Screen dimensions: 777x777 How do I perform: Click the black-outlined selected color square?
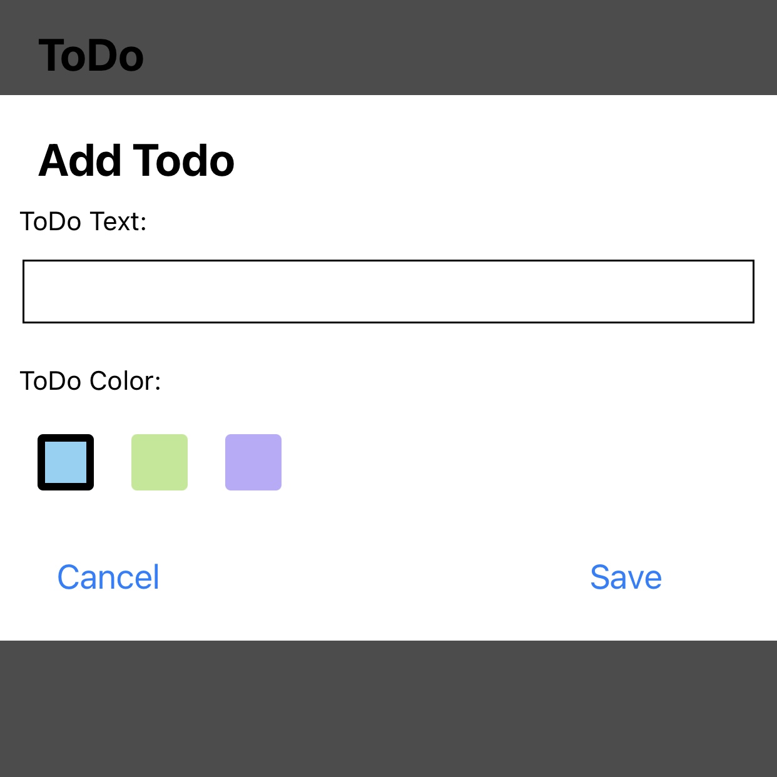[x=66, y=462]
